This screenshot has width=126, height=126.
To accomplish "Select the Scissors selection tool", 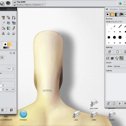I will tap(9, 18).
